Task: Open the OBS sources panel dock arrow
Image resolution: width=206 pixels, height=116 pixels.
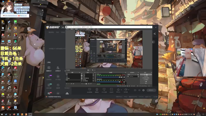Action: (x=95, y=72)
